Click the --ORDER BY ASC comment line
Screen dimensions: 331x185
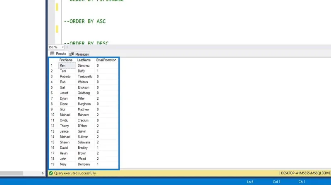pyautogui.click(x=85, y=21)
